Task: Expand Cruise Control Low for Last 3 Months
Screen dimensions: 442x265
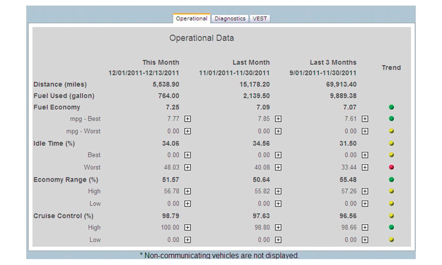Action: pos(365,240)
